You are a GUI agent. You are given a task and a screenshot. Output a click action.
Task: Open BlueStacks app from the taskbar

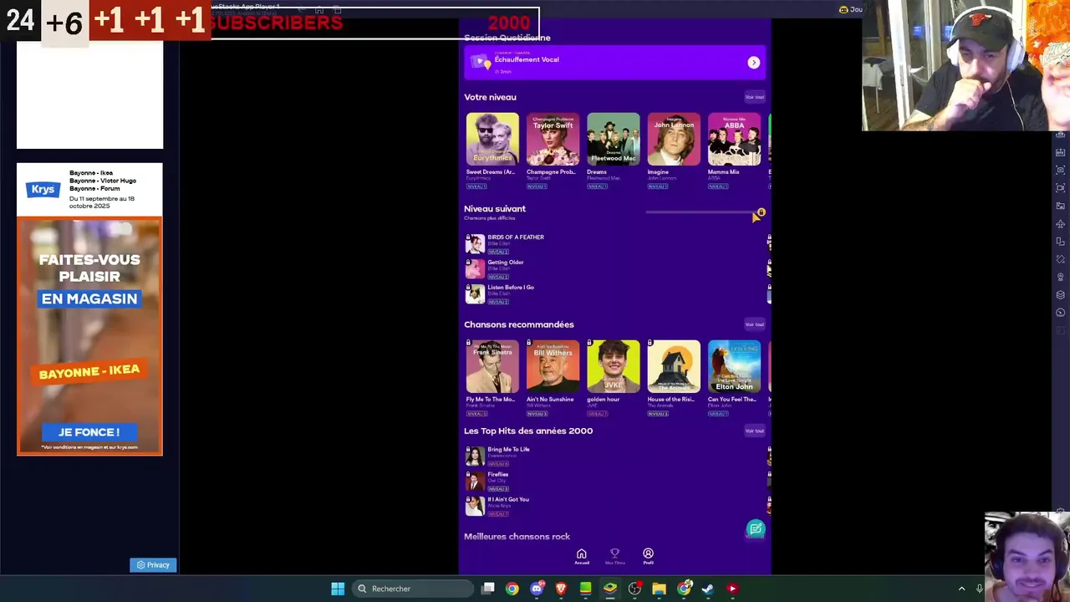pos(610,589)
